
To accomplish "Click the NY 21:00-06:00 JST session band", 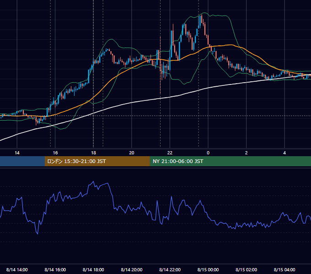I will 230,161.
